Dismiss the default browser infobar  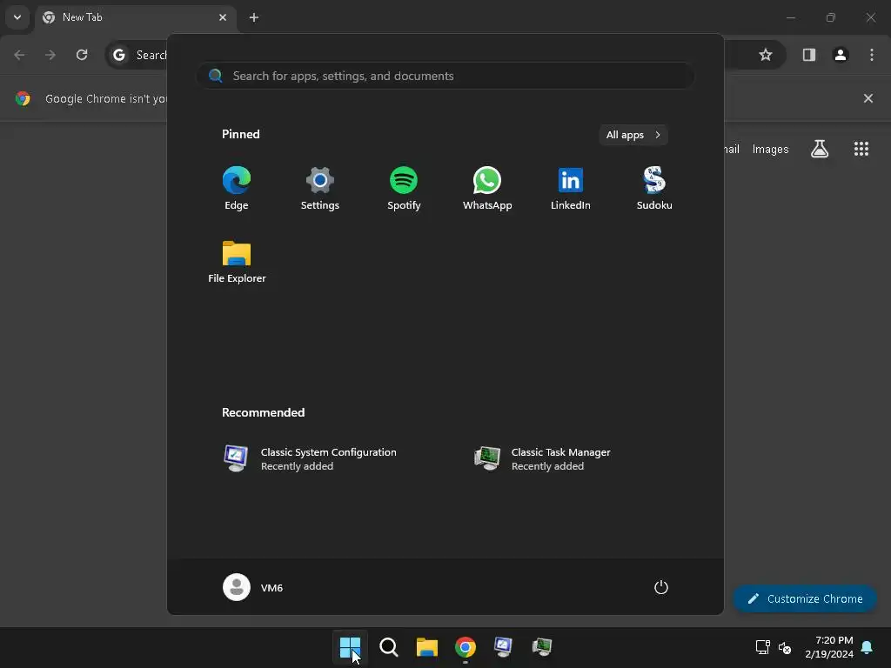(868, 98)
